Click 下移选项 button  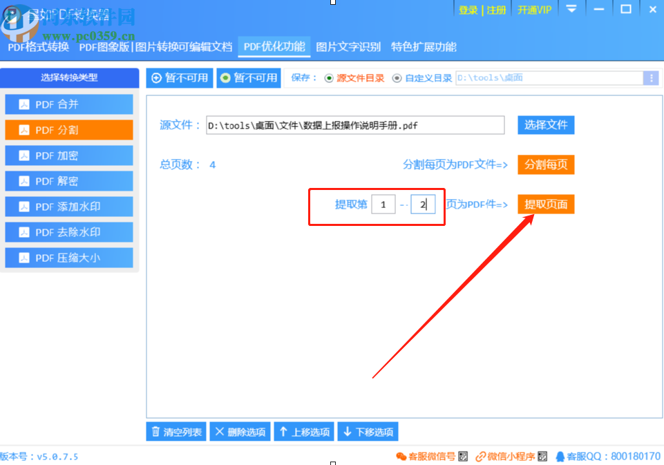click(368, 432)
